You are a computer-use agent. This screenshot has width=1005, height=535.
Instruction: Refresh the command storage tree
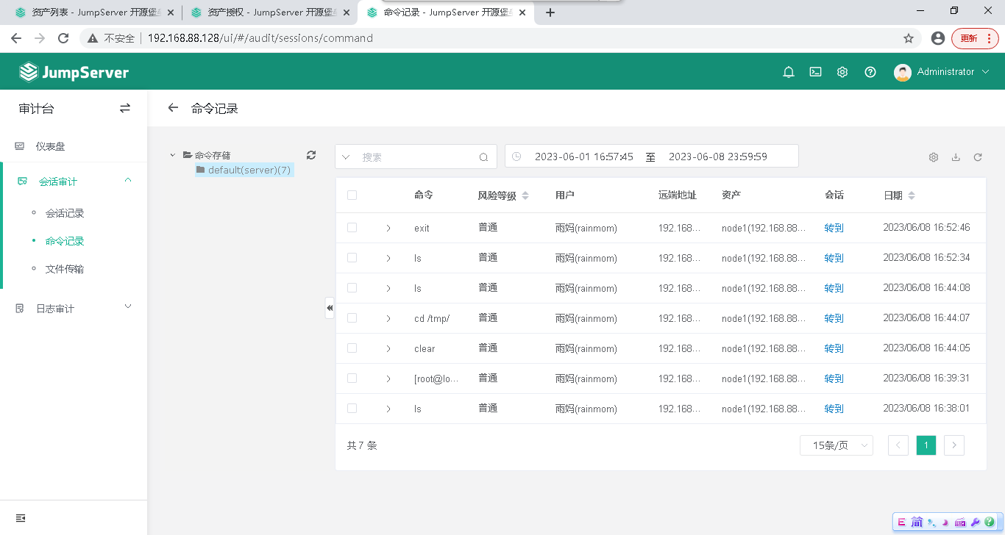click(x=311, y=155)
